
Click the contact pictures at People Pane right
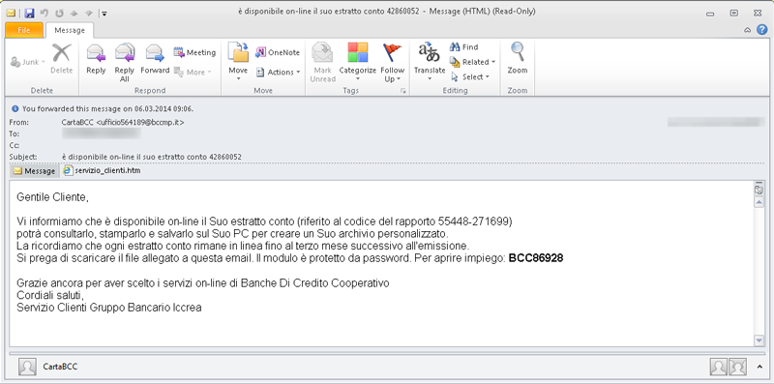(729, 367)
